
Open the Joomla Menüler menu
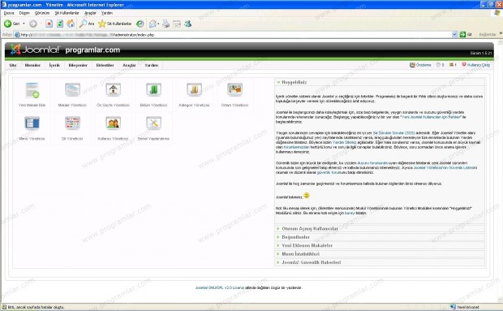(x=32, y=65)
